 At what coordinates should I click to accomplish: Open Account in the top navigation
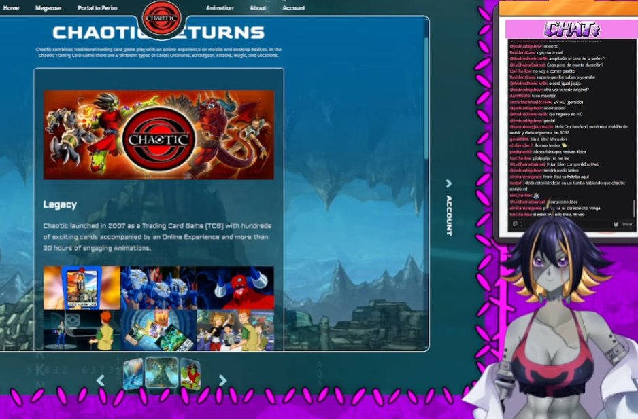point(293,7)
